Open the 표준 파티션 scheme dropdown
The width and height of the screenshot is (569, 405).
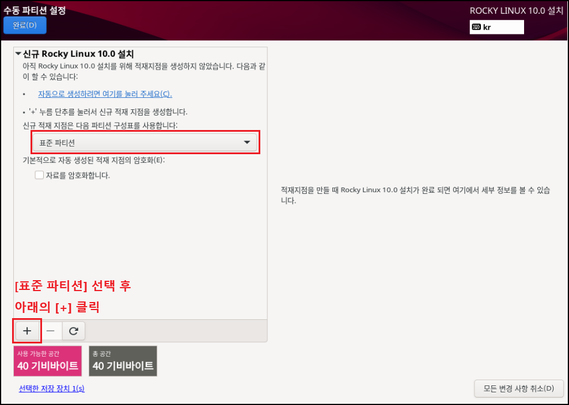[145, 143]
